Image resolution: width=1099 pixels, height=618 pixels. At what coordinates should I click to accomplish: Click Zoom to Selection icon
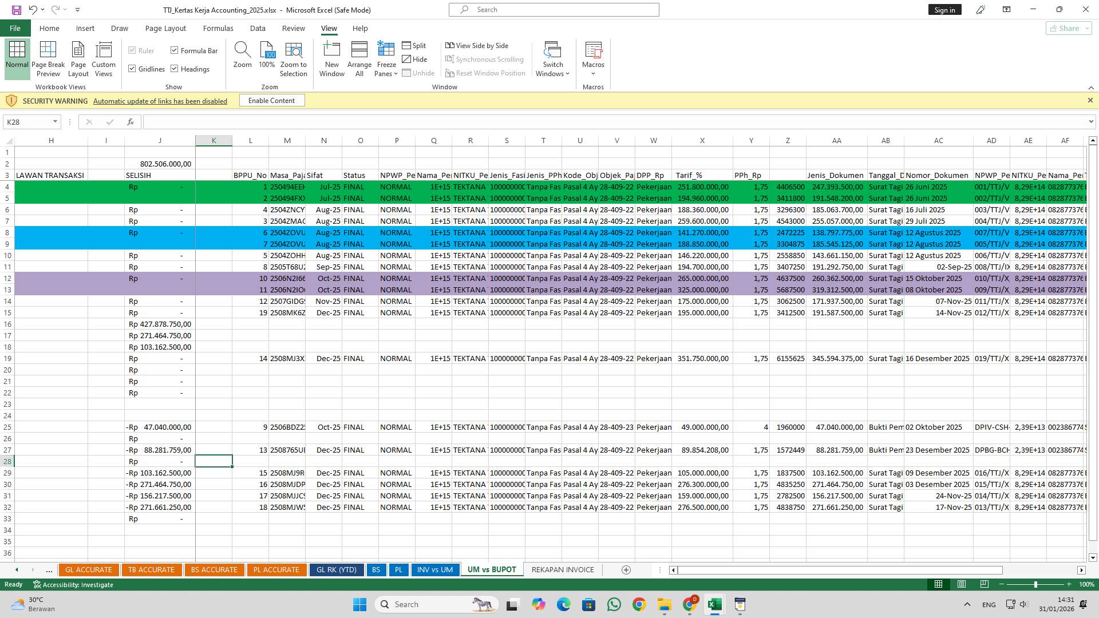tap(293, 50)
